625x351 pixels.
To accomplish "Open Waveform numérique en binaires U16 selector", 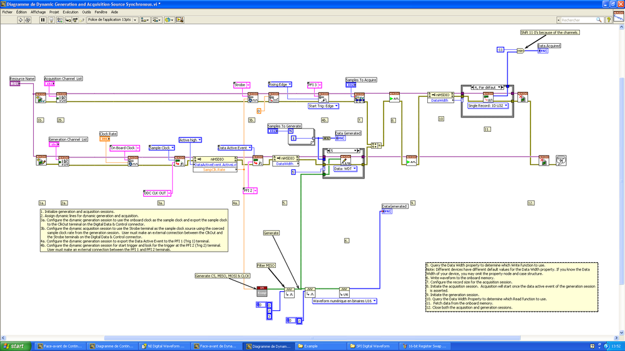I will [x=344, y=301].
